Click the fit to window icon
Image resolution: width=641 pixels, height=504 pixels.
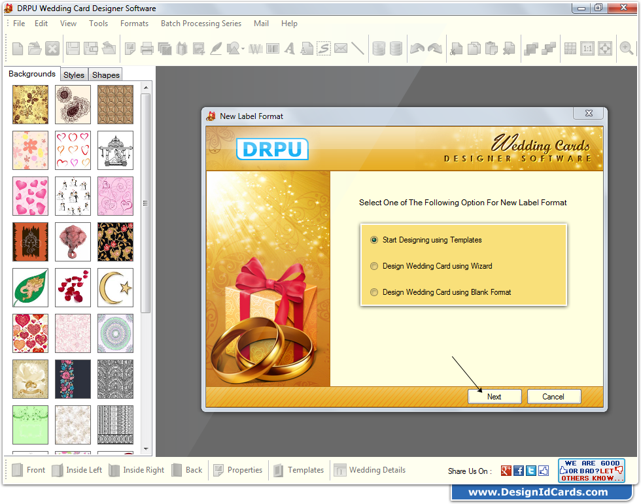tap(605, 48)
